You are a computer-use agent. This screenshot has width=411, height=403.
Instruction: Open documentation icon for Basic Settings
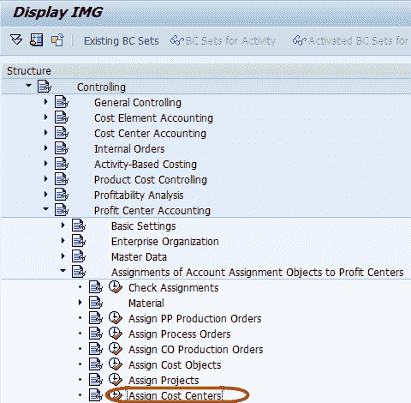(79, 226)
